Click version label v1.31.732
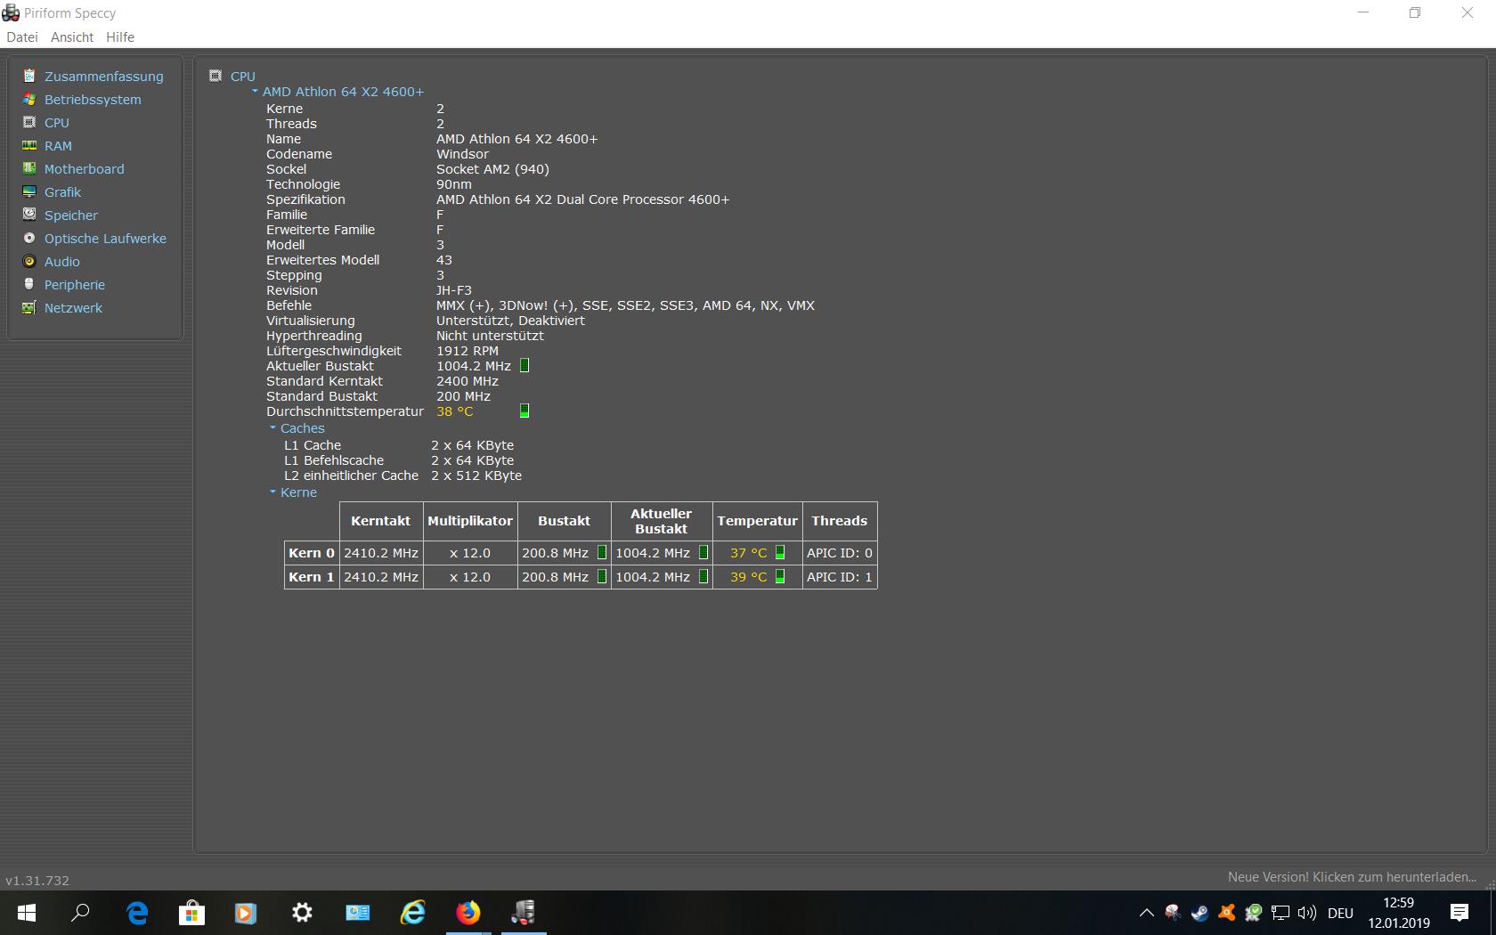Viewport: 1496px width, 935px height. click(37, 881)
